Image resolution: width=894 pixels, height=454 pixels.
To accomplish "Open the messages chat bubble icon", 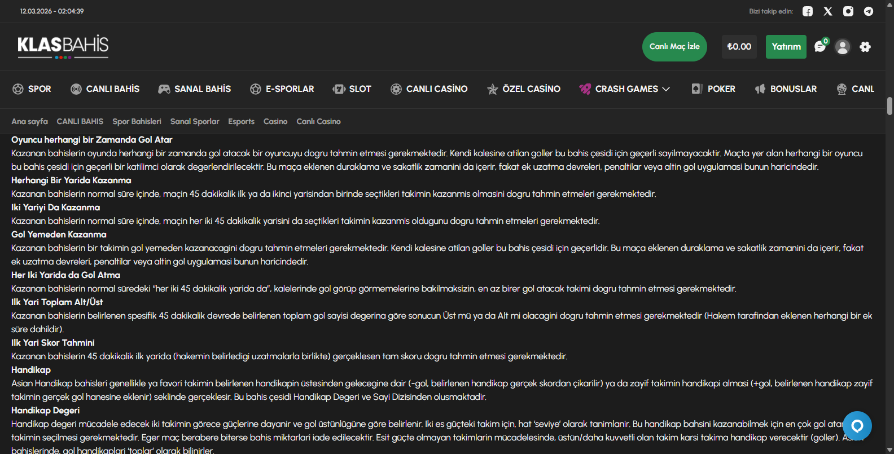I will (820, 47).
